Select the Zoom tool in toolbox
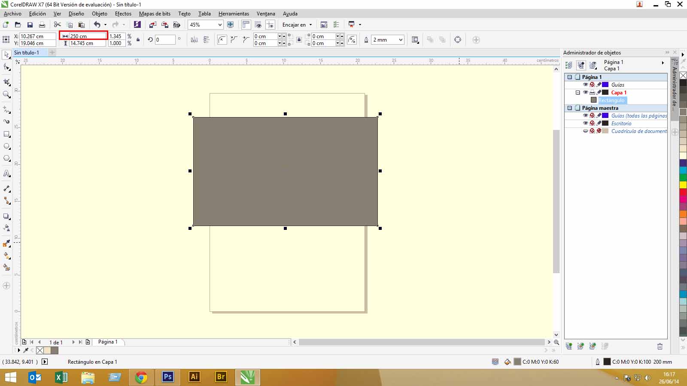 [x=7, y=95]
